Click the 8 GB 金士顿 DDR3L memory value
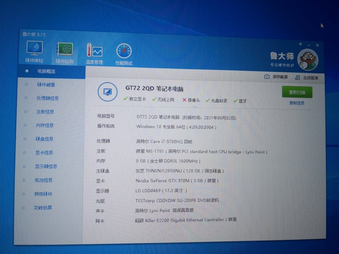 168,161
